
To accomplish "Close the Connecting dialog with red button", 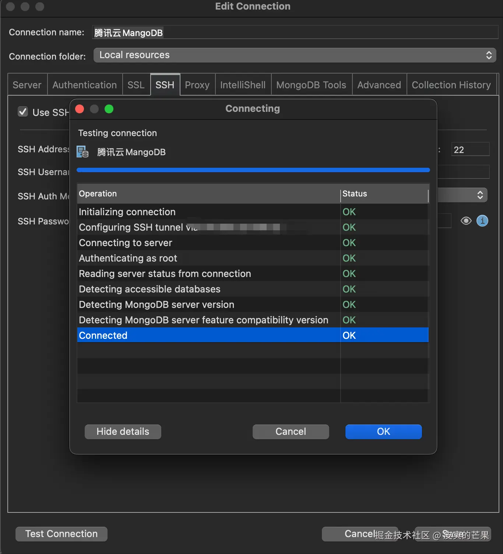I will [x=80, y=109].
